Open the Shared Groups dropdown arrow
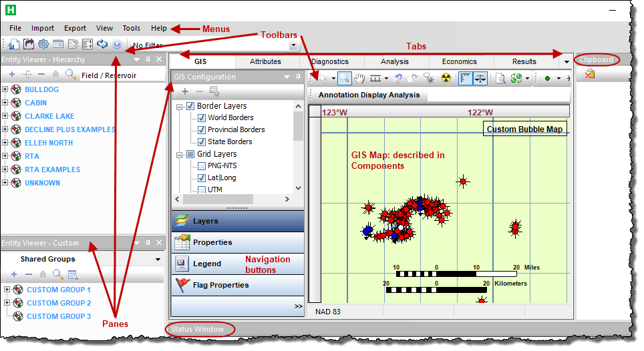This screenshot has height=351, width=644. pos(158,259)
